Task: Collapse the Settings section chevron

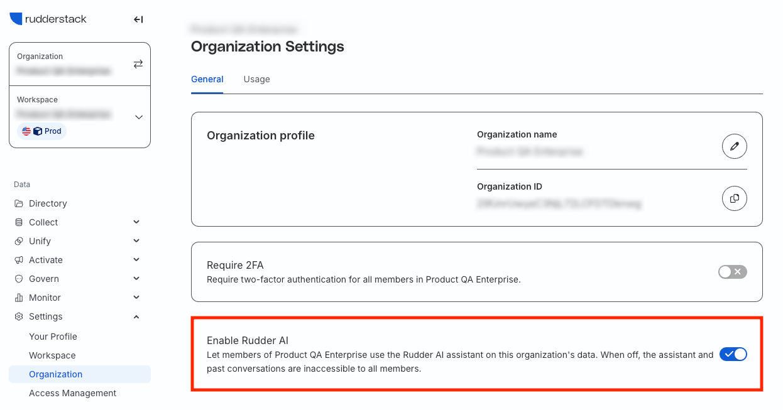Action: [x=136, y=316]
